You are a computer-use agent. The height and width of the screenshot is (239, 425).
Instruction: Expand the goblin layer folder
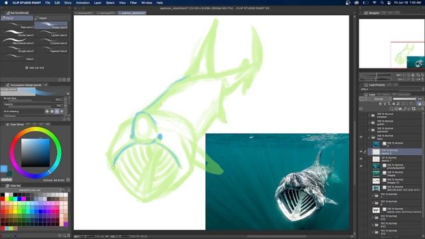[369, 123]
